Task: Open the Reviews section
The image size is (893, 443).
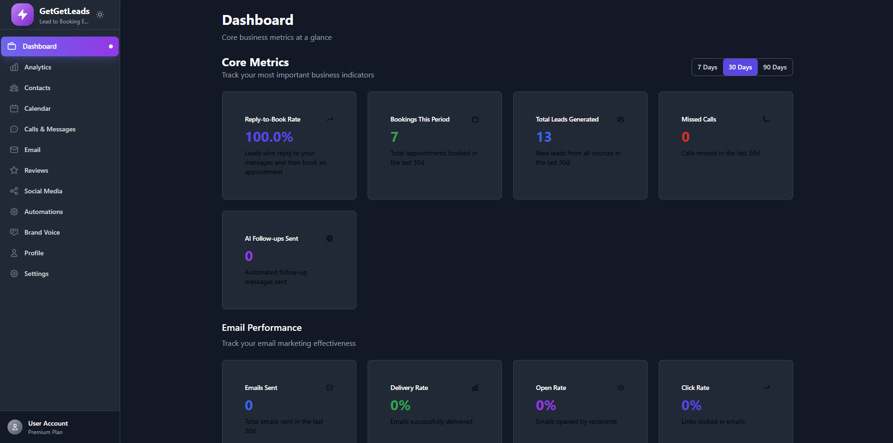Action: 36,170
